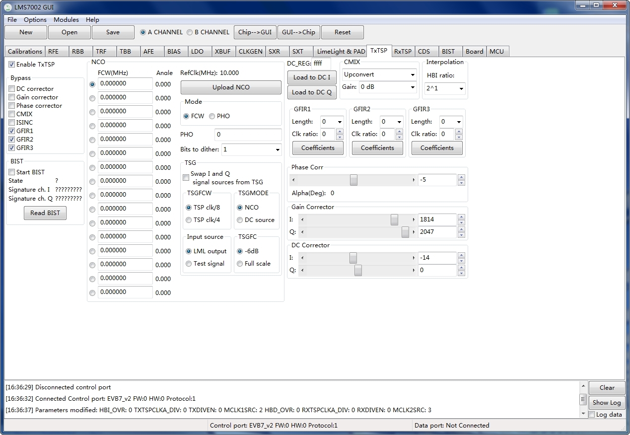The image size is (630, 435).
Task: Select TSP clk/4 radio option
Action: [189, 220]
